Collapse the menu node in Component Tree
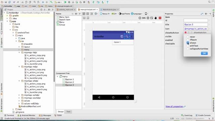The width and height of the screenshot is (215, 121). pyautogui.click(x=57, y=77)
